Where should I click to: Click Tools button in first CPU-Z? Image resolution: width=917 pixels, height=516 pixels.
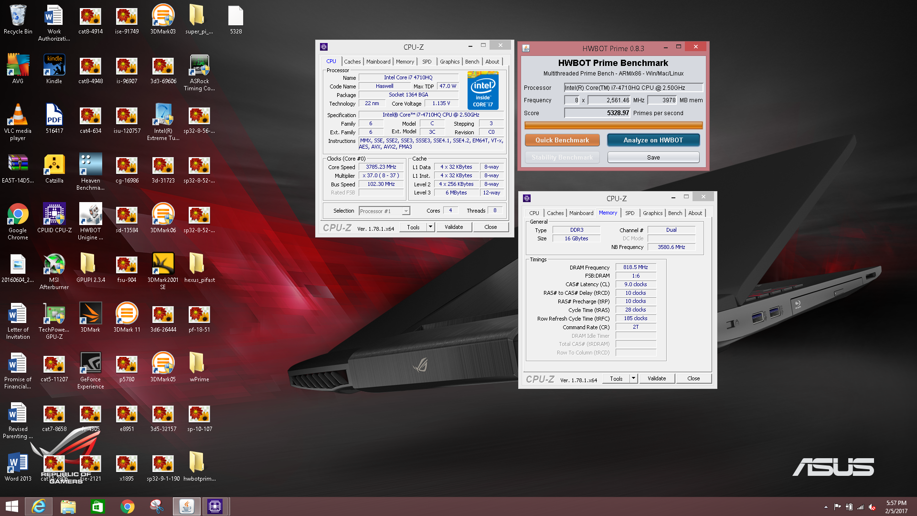[x=414, y=227]
